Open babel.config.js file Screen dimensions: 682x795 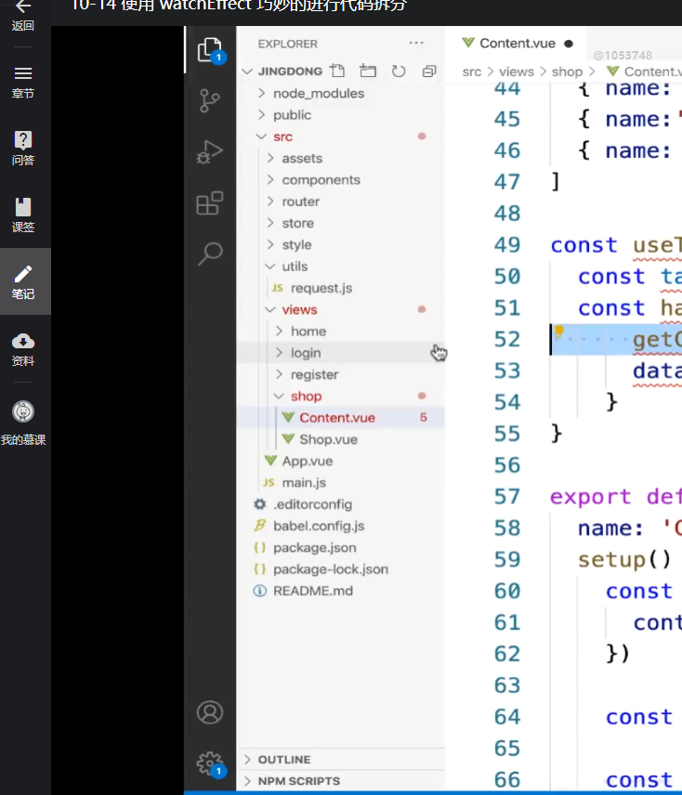pyautogui.click(x=319, y=526)
